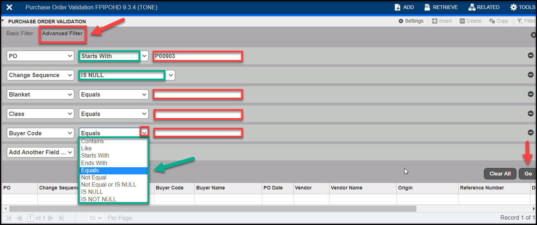Click the PO value field containing P00903
537x225 pixels.
198,56
